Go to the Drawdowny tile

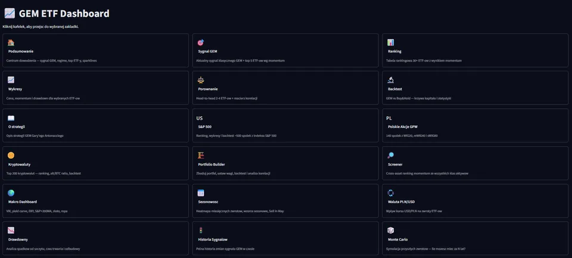point(95,238)
